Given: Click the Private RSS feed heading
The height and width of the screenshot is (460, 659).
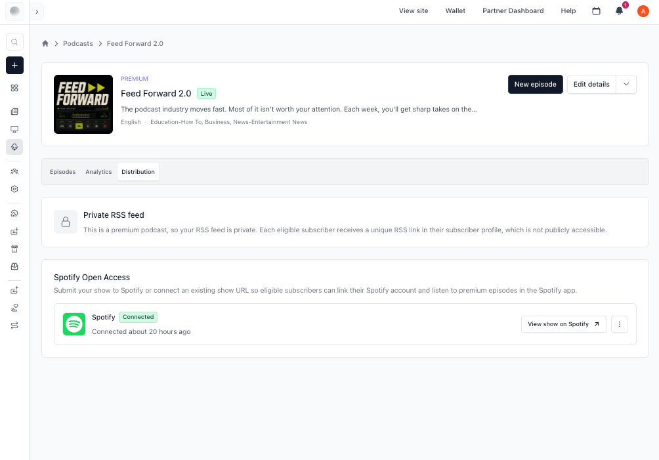Looking at the screenshot, I should coord(114,215).
